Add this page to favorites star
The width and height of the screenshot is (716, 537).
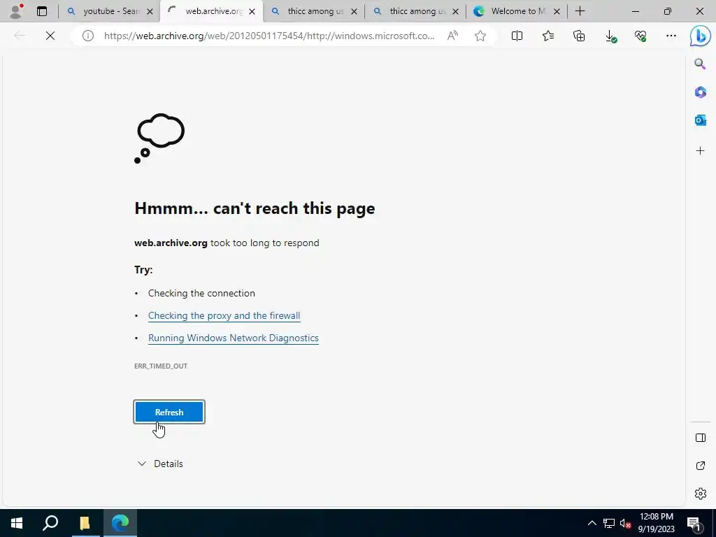[x=480, y=36]
